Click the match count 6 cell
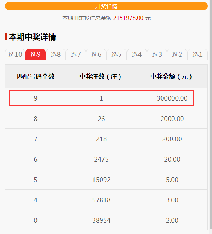Viewport: 212px width, 234px height. click(x=36, y=159)
